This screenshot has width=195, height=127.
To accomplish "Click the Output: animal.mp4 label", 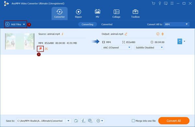I will click(x=112, y=34).
